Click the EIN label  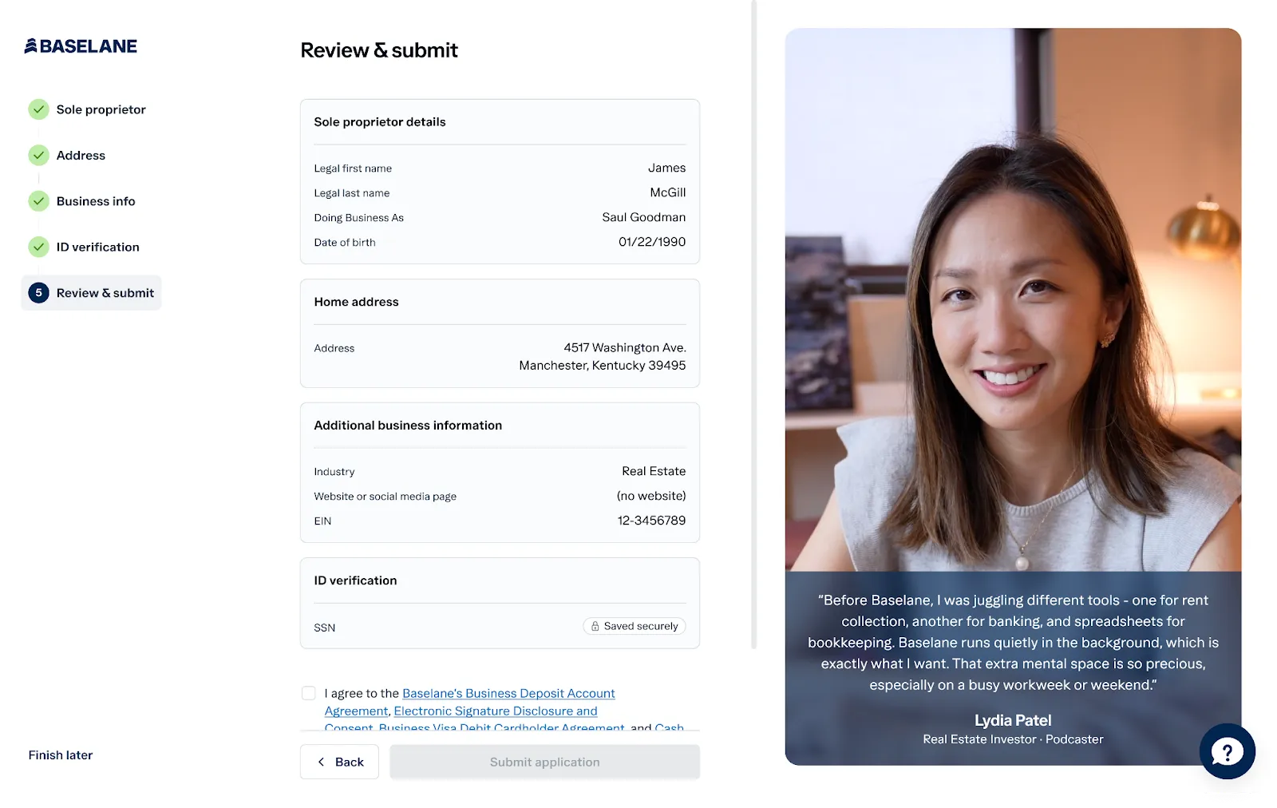tap(322, 521)
